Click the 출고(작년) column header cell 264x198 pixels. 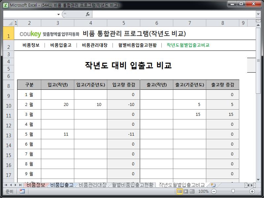tap(156, 85)
